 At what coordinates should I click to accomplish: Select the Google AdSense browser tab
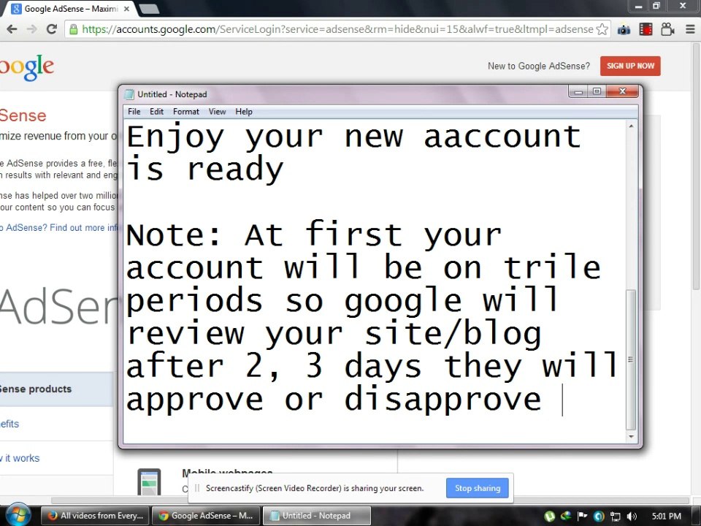click(71, 9)
